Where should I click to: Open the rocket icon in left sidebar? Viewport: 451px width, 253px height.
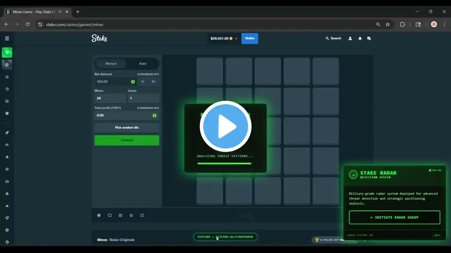point(7,132)
